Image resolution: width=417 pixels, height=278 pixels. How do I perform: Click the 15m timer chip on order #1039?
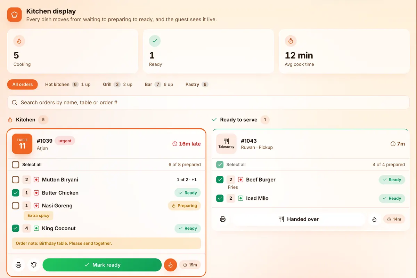[190, 265]
